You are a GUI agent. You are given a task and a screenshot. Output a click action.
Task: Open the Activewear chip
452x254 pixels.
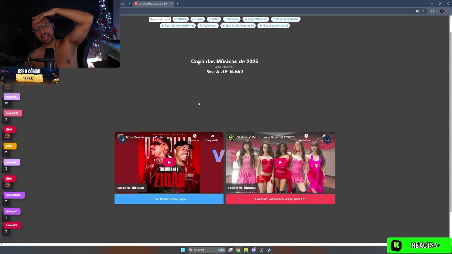(x=208, y=26)
